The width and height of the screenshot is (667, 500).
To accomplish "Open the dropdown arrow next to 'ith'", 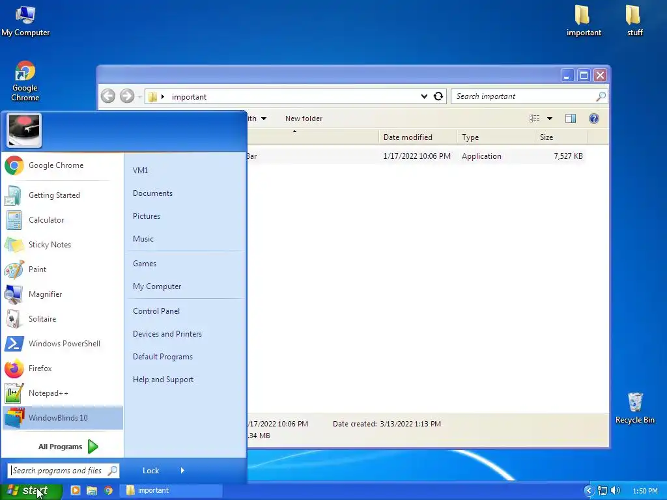I will click(x=264, y=118).
